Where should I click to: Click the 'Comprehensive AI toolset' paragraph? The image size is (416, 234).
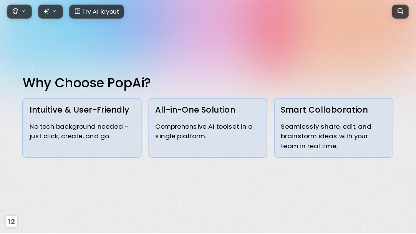click(204, 131)
